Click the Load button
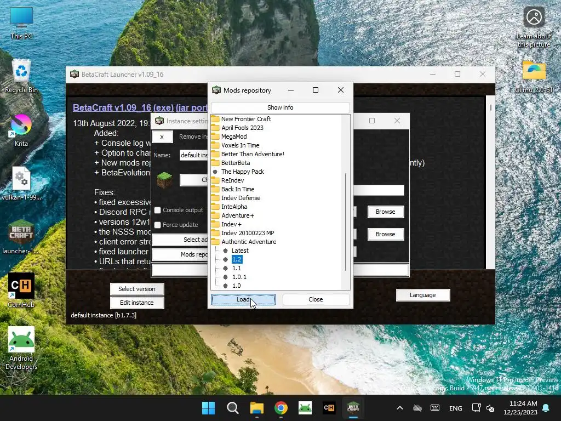The image size is (561, 421). click(243, 299)
